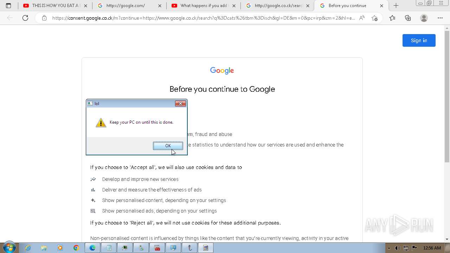
Task: Show hidden tray icons arrow
Action: tap(389, 248)
